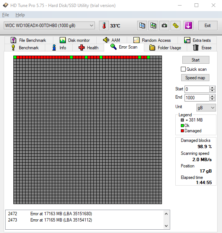Copy screenshot to clipboard icon
This screenshot has width=222, height=233.
[153, 26]
